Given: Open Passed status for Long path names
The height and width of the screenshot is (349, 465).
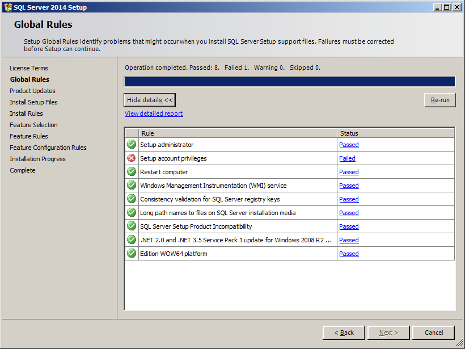Looking at the screenshot, I should point(349,213).
